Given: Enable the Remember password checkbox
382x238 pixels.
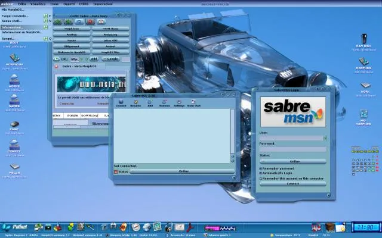Looking at the screenshot, I should pos(261,168).
